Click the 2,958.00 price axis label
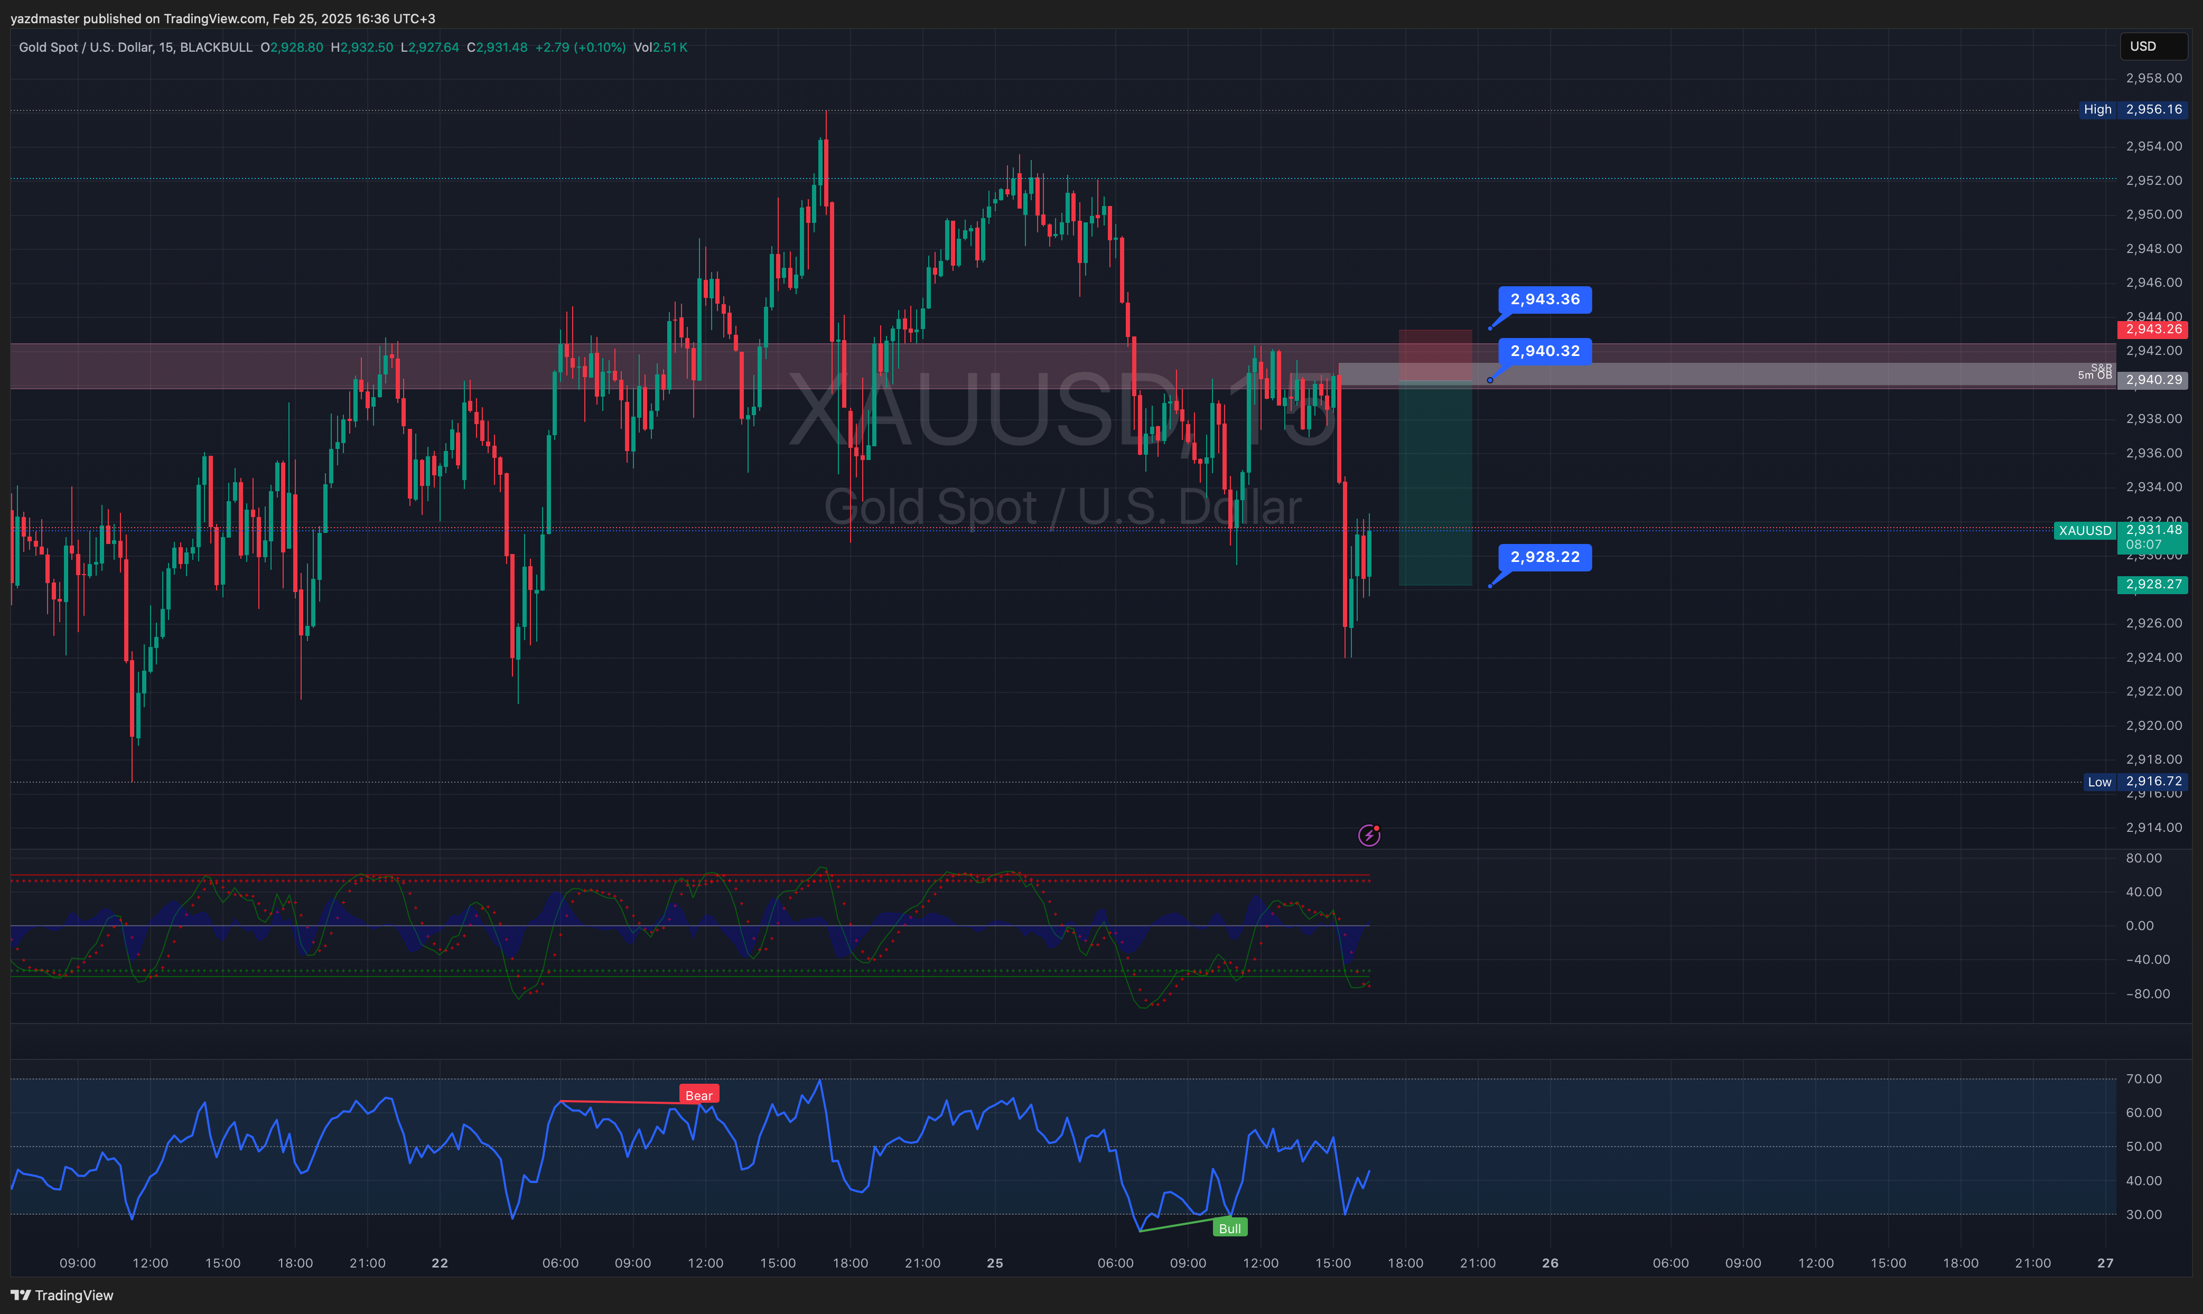Screen dimensions: 2203x1314 click(x=2154, y=78)
